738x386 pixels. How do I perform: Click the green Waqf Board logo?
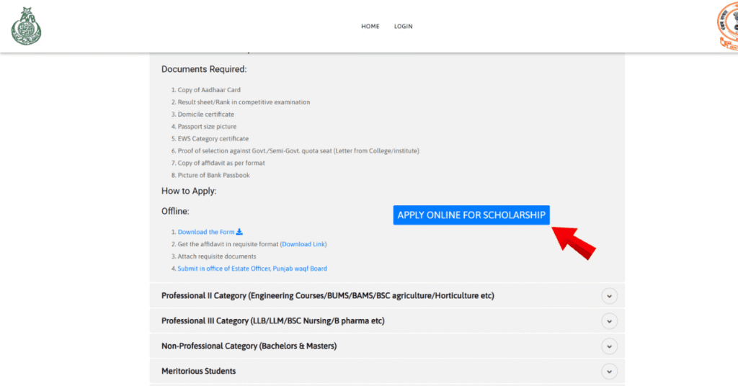27,27
